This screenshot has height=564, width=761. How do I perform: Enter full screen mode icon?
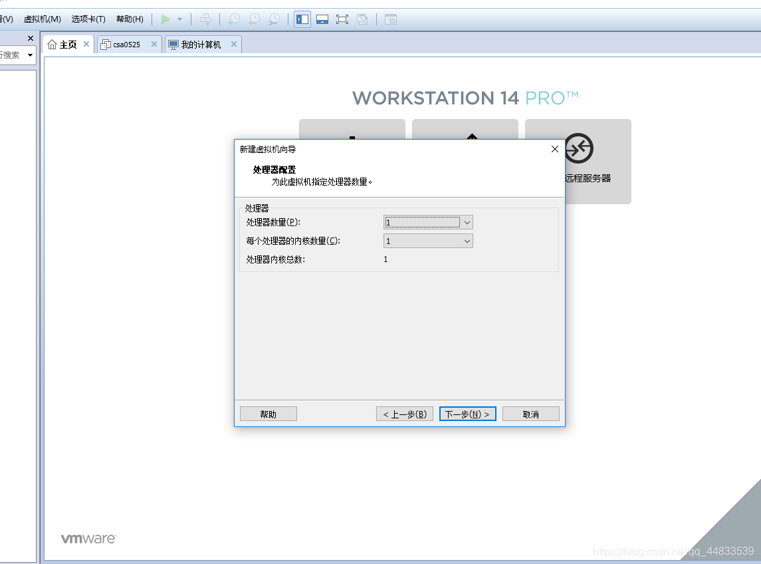pos(342,19)
